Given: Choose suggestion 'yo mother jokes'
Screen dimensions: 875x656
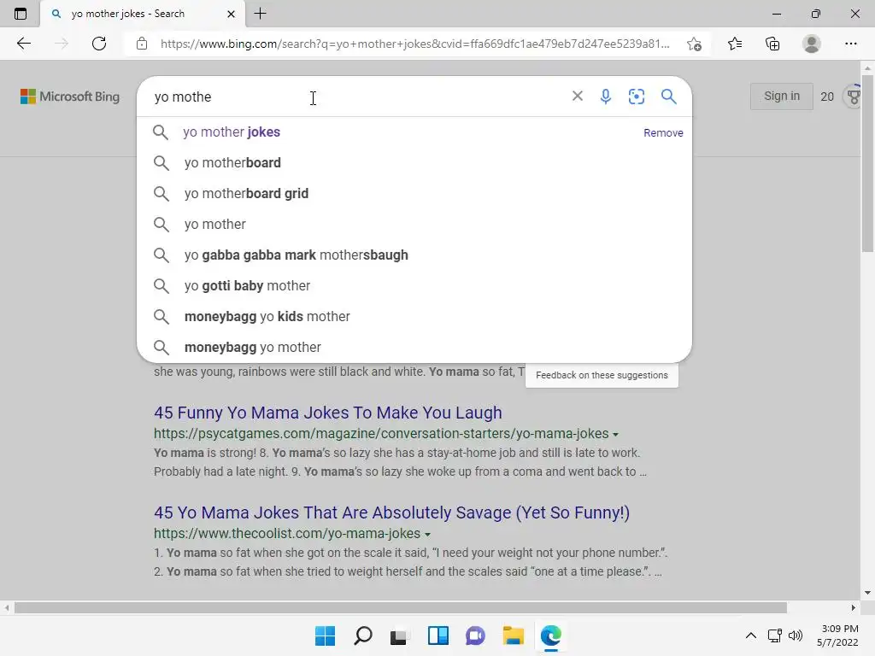Looking at the screenshot, I should pyautogui.click(x=414, y=132).
